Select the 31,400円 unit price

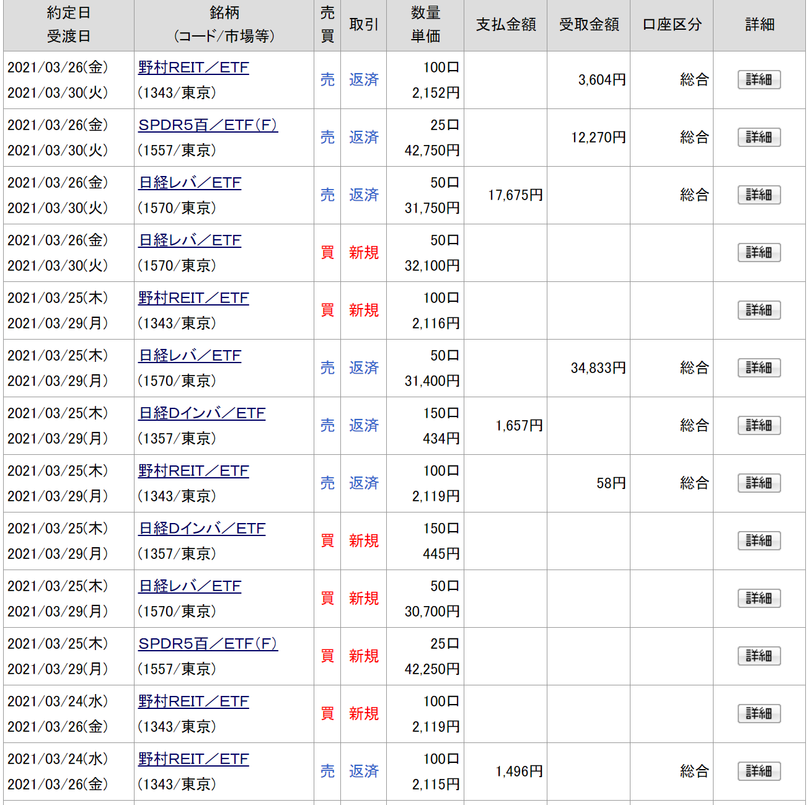click(432, 381)
